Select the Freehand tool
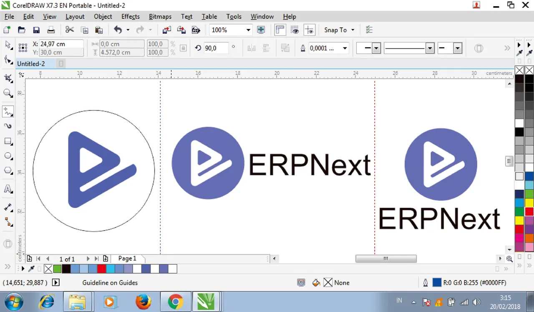Screen dimensions: 534x312 click(8, 111)
